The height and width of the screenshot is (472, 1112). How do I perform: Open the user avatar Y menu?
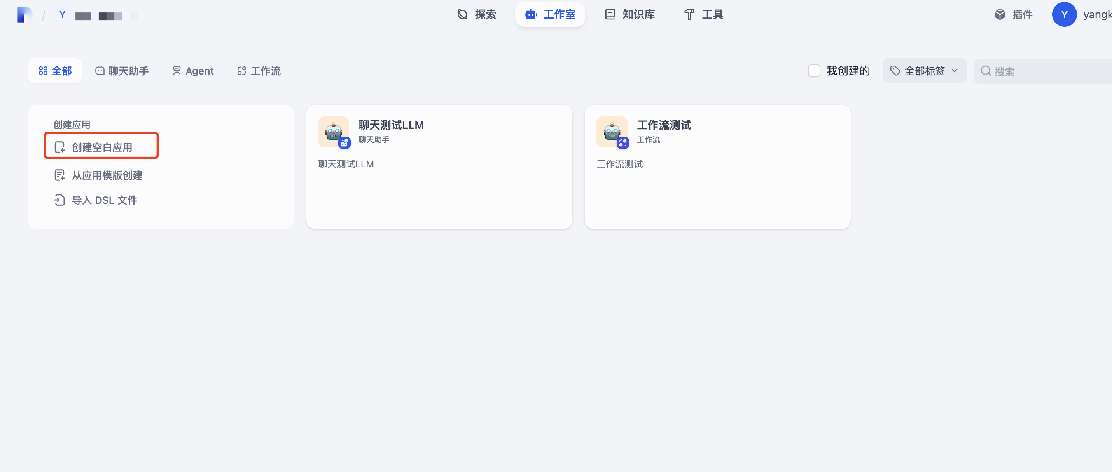(1064, 15)
